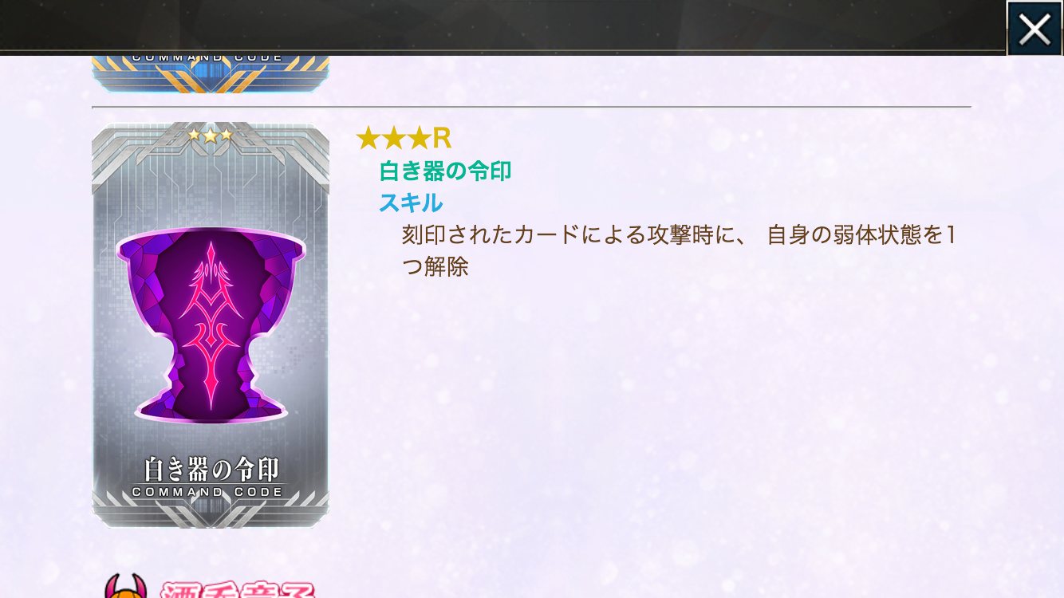The height and width of the screenshot is (598, 1064).
Task: Tap the つ解除 second description line
Action: pyautogui.click(x=435, y=267)
